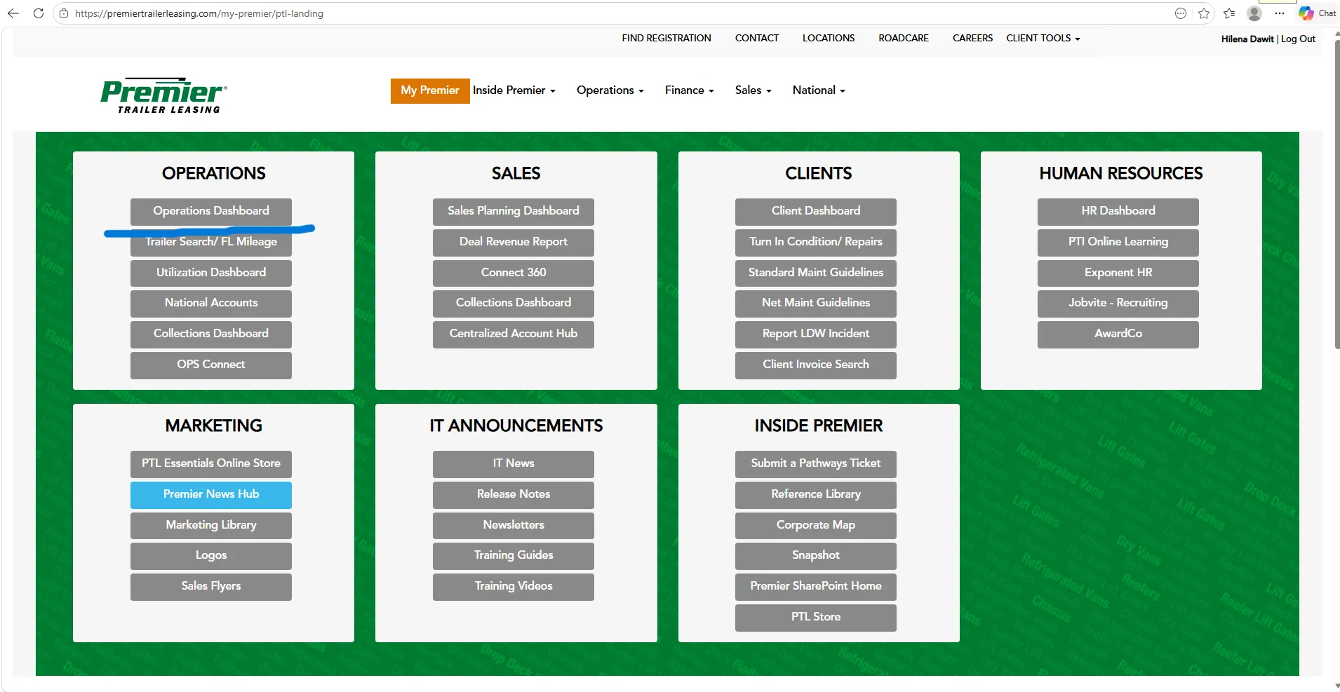The height and width of the screenshot is (692, 1340).
Task: Open Copilot Chat icon
Action: coord(1317,13)
